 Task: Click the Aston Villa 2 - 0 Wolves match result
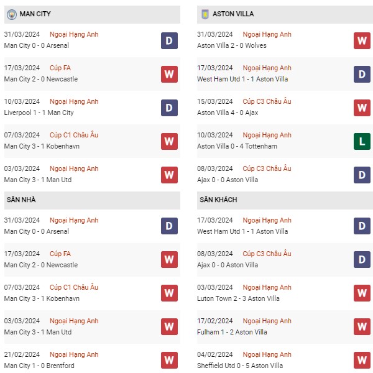pos(231,45)
